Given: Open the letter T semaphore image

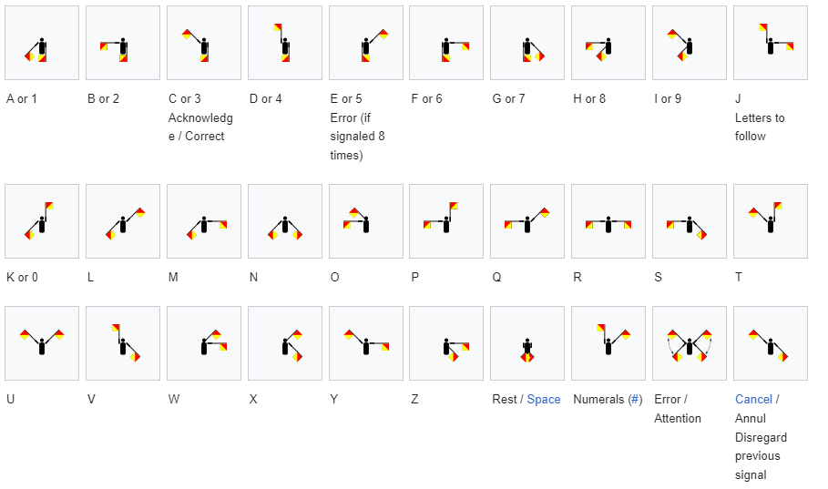Looking at the screenshot, I should point(771,221).
